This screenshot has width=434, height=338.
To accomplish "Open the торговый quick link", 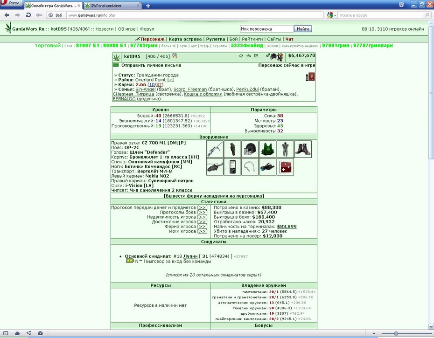I will 48,46.
